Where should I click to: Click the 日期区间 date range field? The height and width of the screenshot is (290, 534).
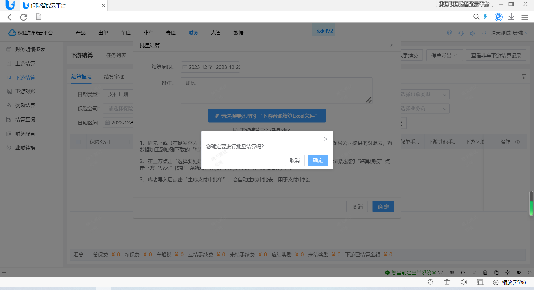(118, 122)
